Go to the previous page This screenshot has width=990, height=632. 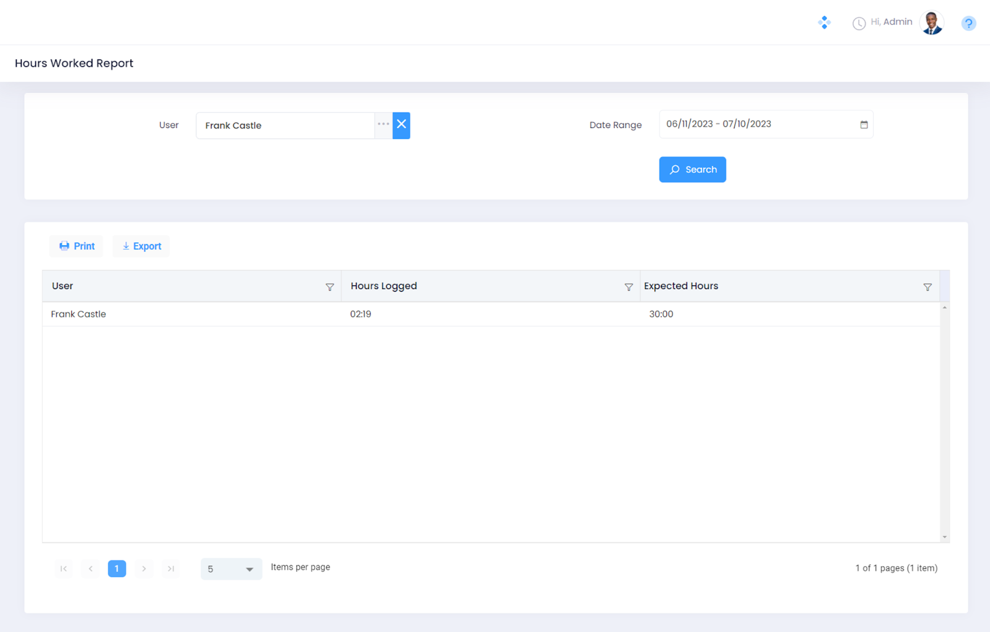click(90, 569)
